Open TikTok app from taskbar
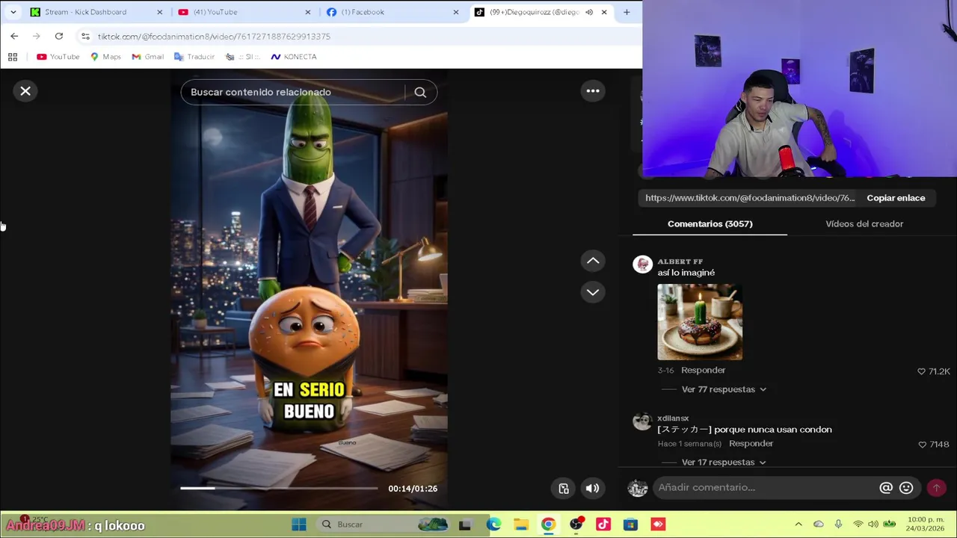The width and height of the screenshot is (957, 538). 603,525
